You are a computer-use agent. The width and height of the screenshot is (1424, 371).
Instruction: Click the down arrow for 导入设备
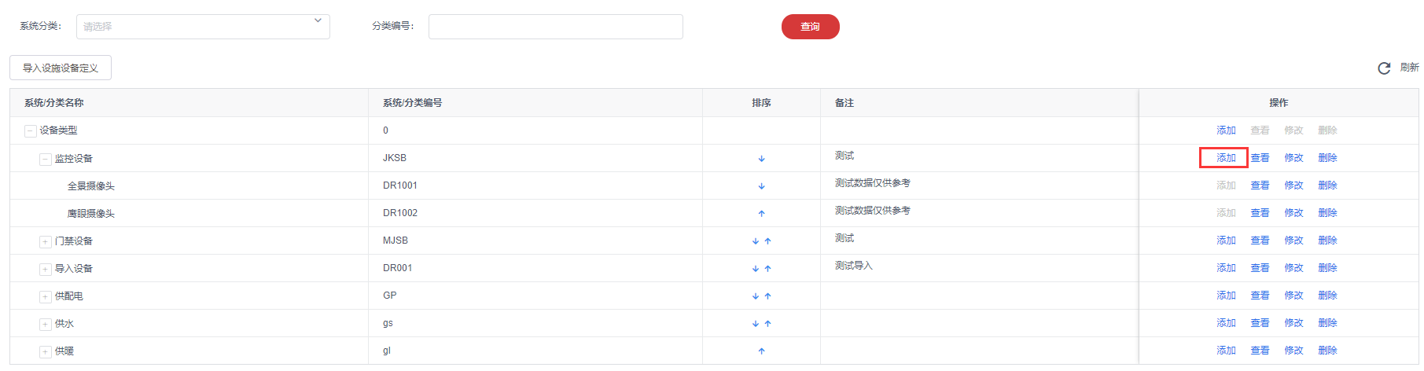[755, 269]
